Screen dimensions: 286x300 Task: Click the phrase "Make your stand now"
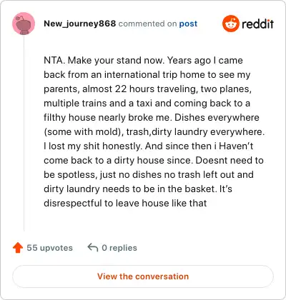point(117,60)
